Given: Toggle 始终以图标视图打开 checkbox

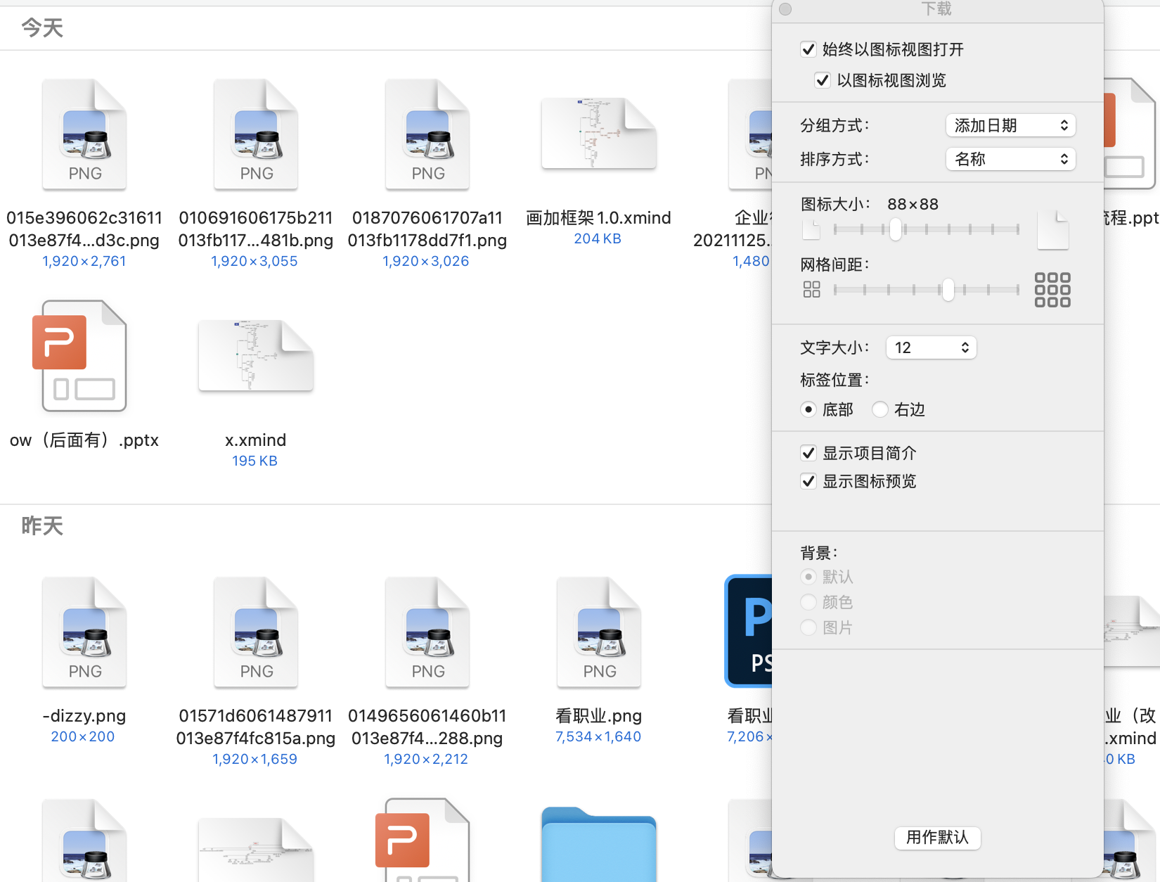Looking at the screenshot, I should point(808,49).
